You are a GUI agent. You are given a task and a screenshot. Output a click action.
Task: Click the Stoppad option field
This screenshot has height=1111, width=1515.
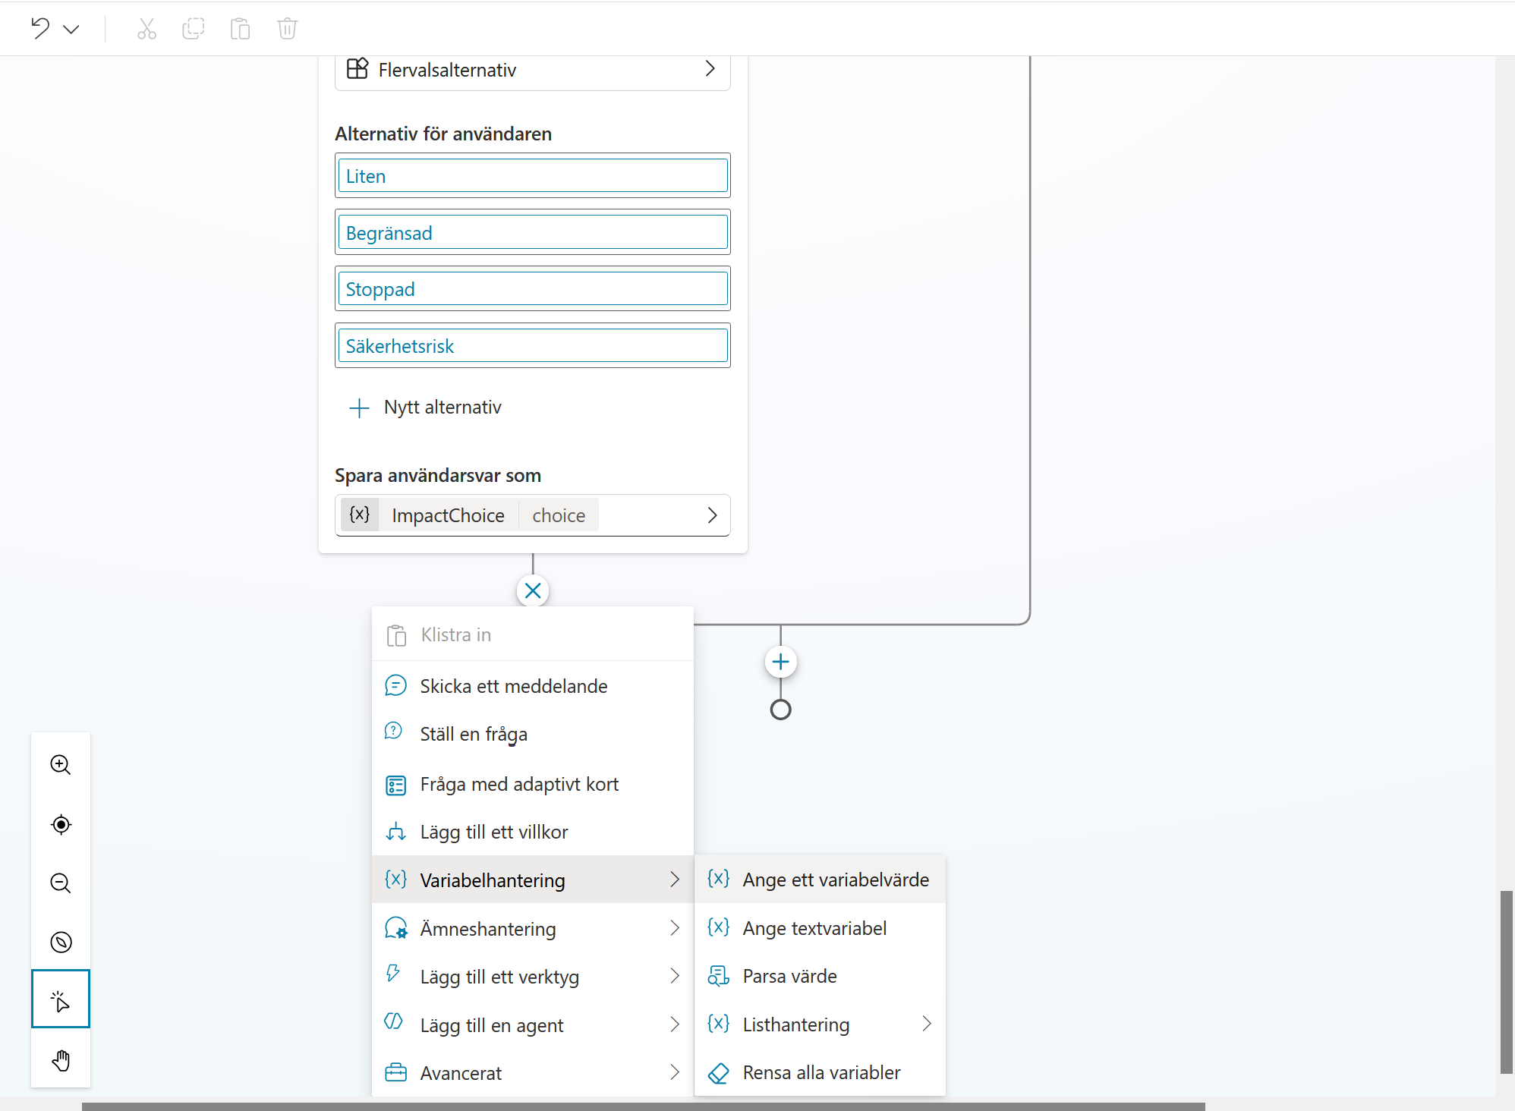click(x=533, y=289)
